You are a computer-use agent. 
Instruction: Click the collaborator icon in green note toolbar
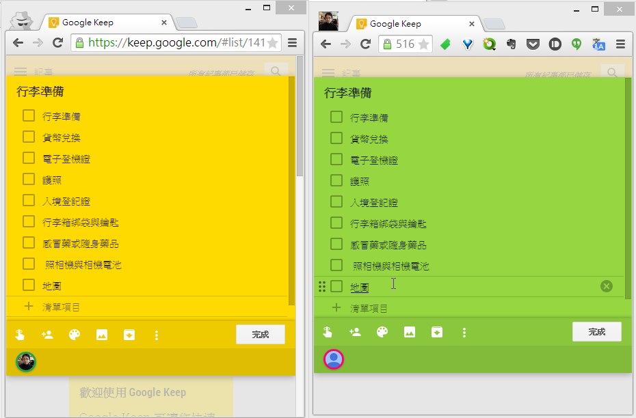point(355,332)
